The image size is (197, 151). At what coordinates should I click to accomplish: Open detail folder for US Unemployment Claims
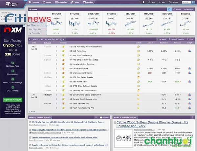(138, 73)
